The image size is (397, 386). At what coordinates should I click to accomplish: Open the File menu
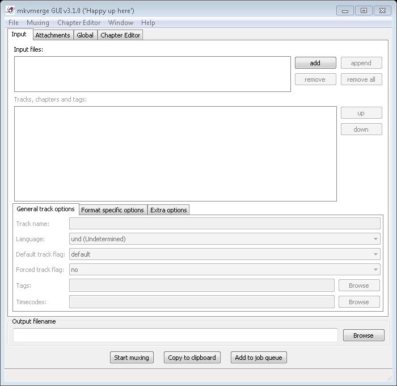pyautogui.click(x=14, y=23)
